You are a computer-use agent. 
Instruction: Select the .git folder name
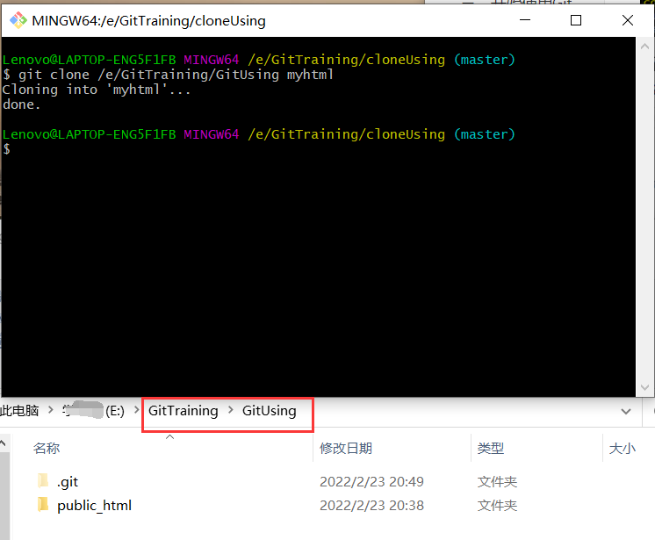click(x=68, y=482)
